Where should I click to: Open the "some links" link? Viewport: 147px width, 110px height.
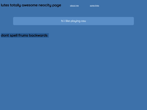94,6
